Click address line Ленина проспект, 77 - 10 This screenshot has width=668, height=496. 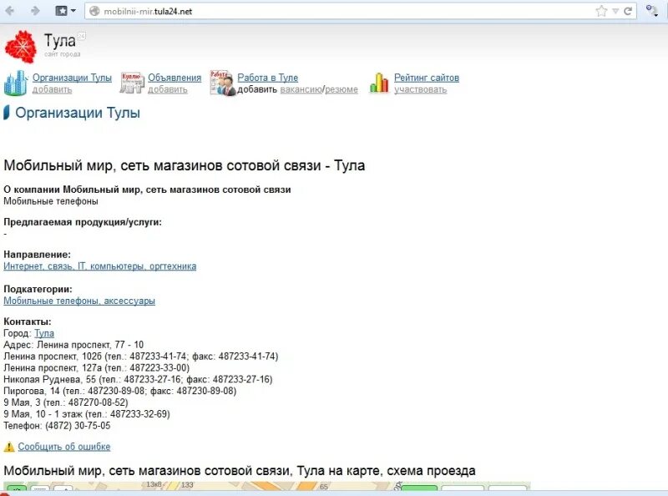click(x=73, y=345)
